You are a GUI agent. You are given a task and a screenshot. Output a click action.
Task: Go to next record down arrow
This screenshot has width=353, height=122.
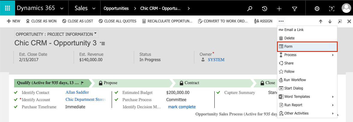(330, 21)
